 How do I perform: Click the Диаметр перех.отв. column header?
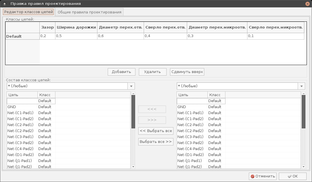(x=121, y=27)
